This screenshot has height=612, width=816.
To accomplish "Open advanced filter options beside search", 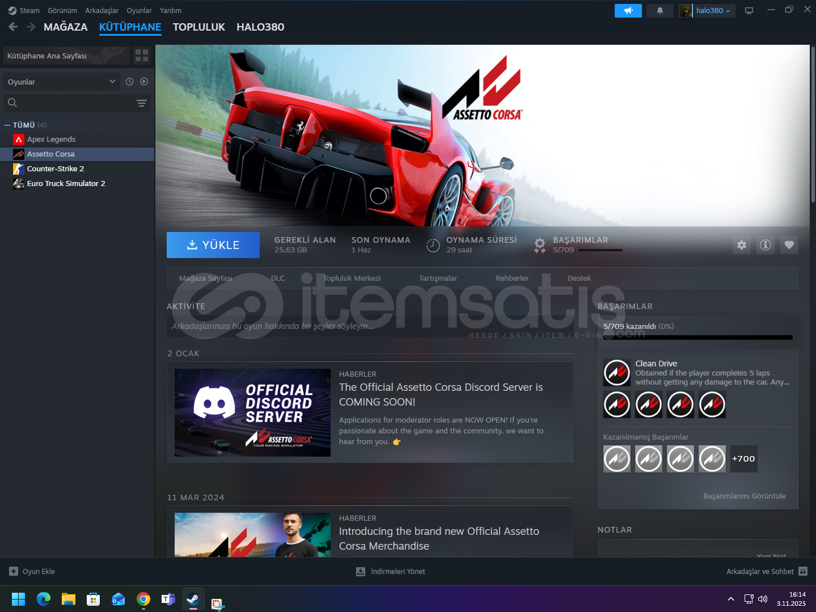I will pos(141,103).
